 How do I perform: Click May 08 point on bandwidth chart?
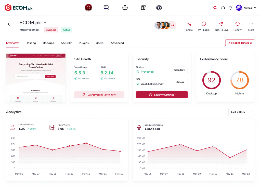click(x=181, y=144)
